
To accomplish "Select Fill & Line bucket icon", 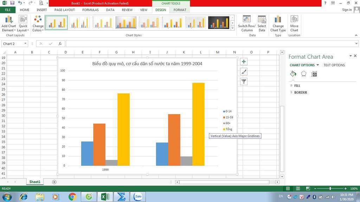I will (x=293, y=74).
